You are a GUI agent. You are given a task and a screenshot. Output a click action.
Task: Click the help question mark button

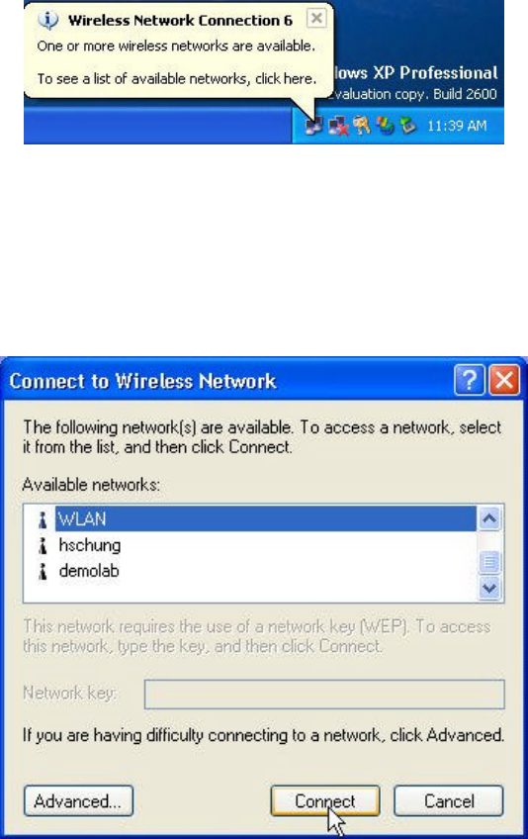tap(470, 380)
